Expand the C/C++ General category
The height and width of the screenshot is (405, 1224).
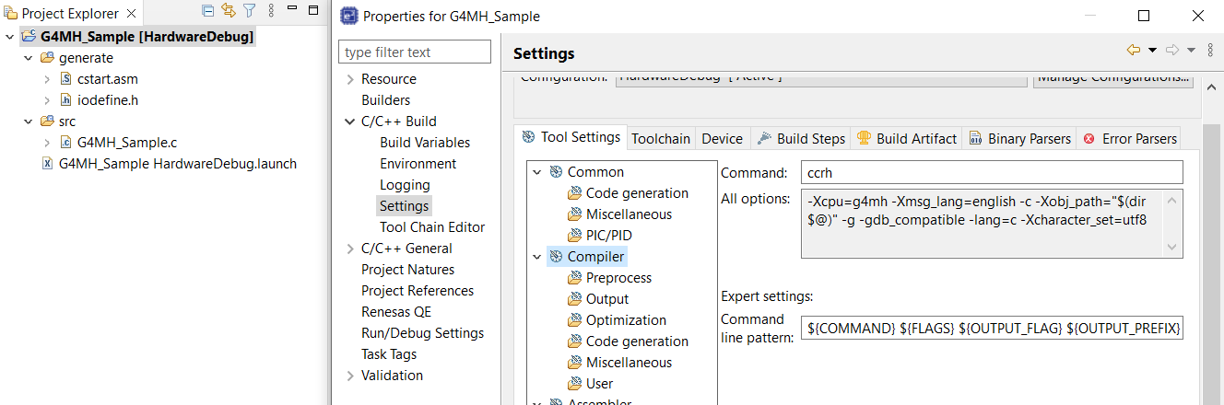350,249
